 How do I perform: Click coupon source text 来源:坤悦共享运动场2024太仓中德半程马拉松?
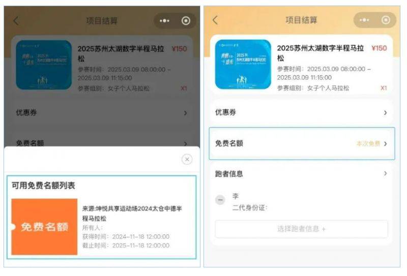click(x=132, y=213)
